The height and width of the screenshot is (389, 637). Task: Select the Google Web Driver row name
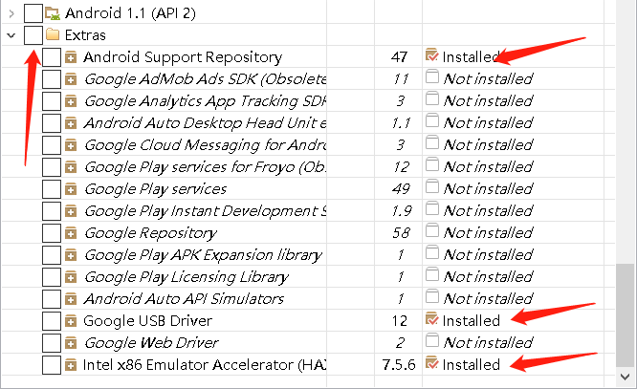click(151, 343)
